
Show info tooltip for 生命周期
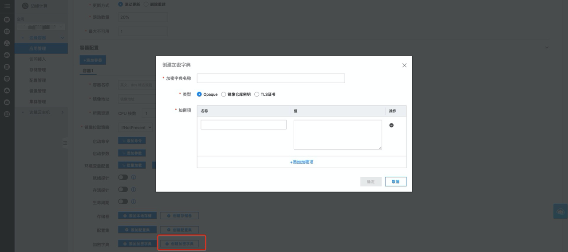[x=134, y=202]
